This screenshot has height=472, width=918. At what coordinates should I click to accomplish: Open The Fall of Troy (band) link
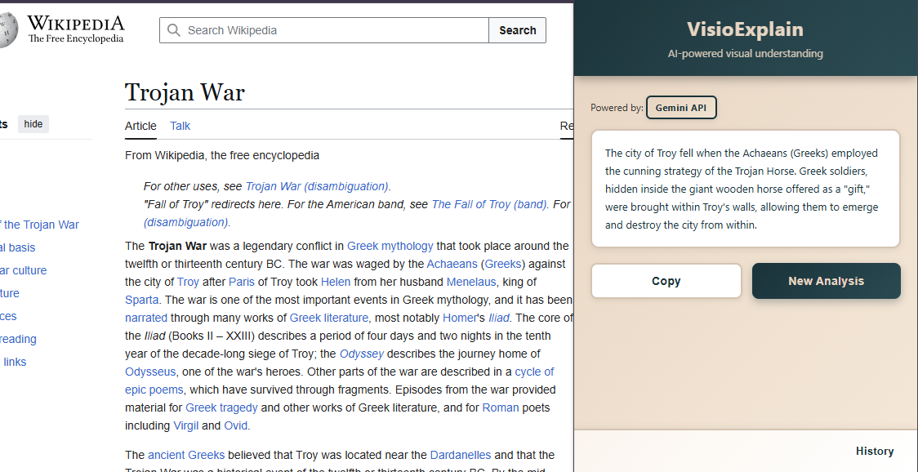(489, 204)
